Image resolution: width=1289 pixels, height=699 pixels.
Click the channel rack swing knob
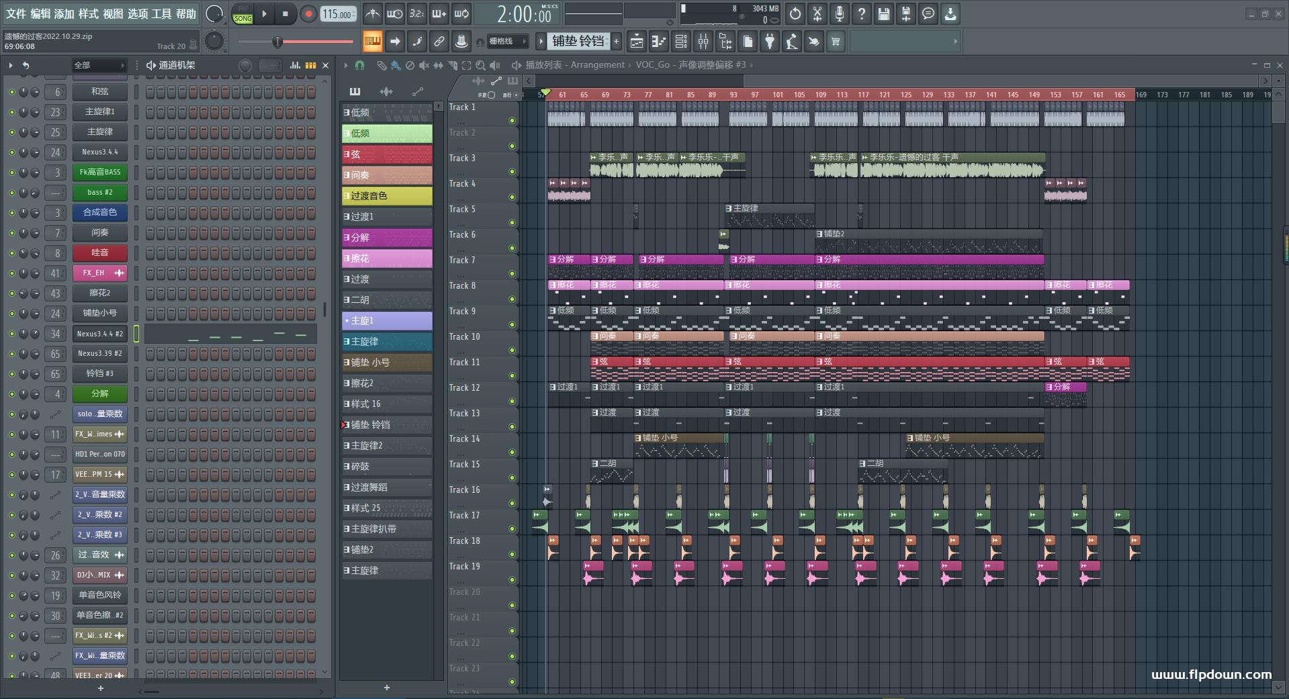coord(245,65)
